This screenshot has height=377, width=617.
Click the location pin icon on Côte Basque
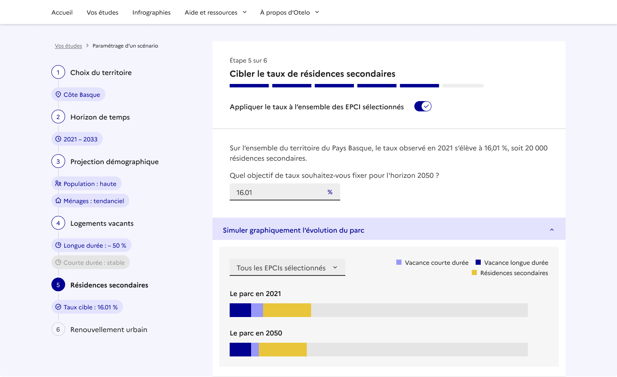click(58, 95)
